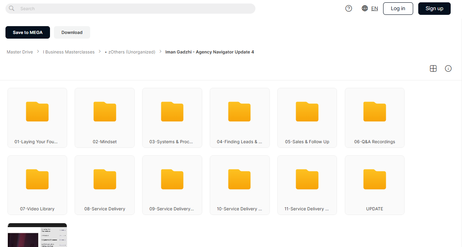Select the 04-Finding Leads & ... label
Viewport: 462px width, 247px height.
click(239, 142)
